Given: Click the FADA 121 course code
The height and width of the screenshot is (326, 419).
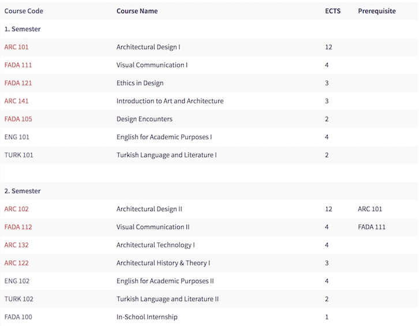Looking at the screenshot, I should click(18, 83).
